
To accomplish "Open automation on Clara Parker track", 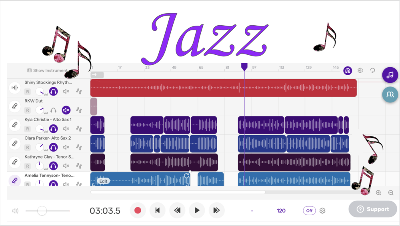I will coord(79,147).
